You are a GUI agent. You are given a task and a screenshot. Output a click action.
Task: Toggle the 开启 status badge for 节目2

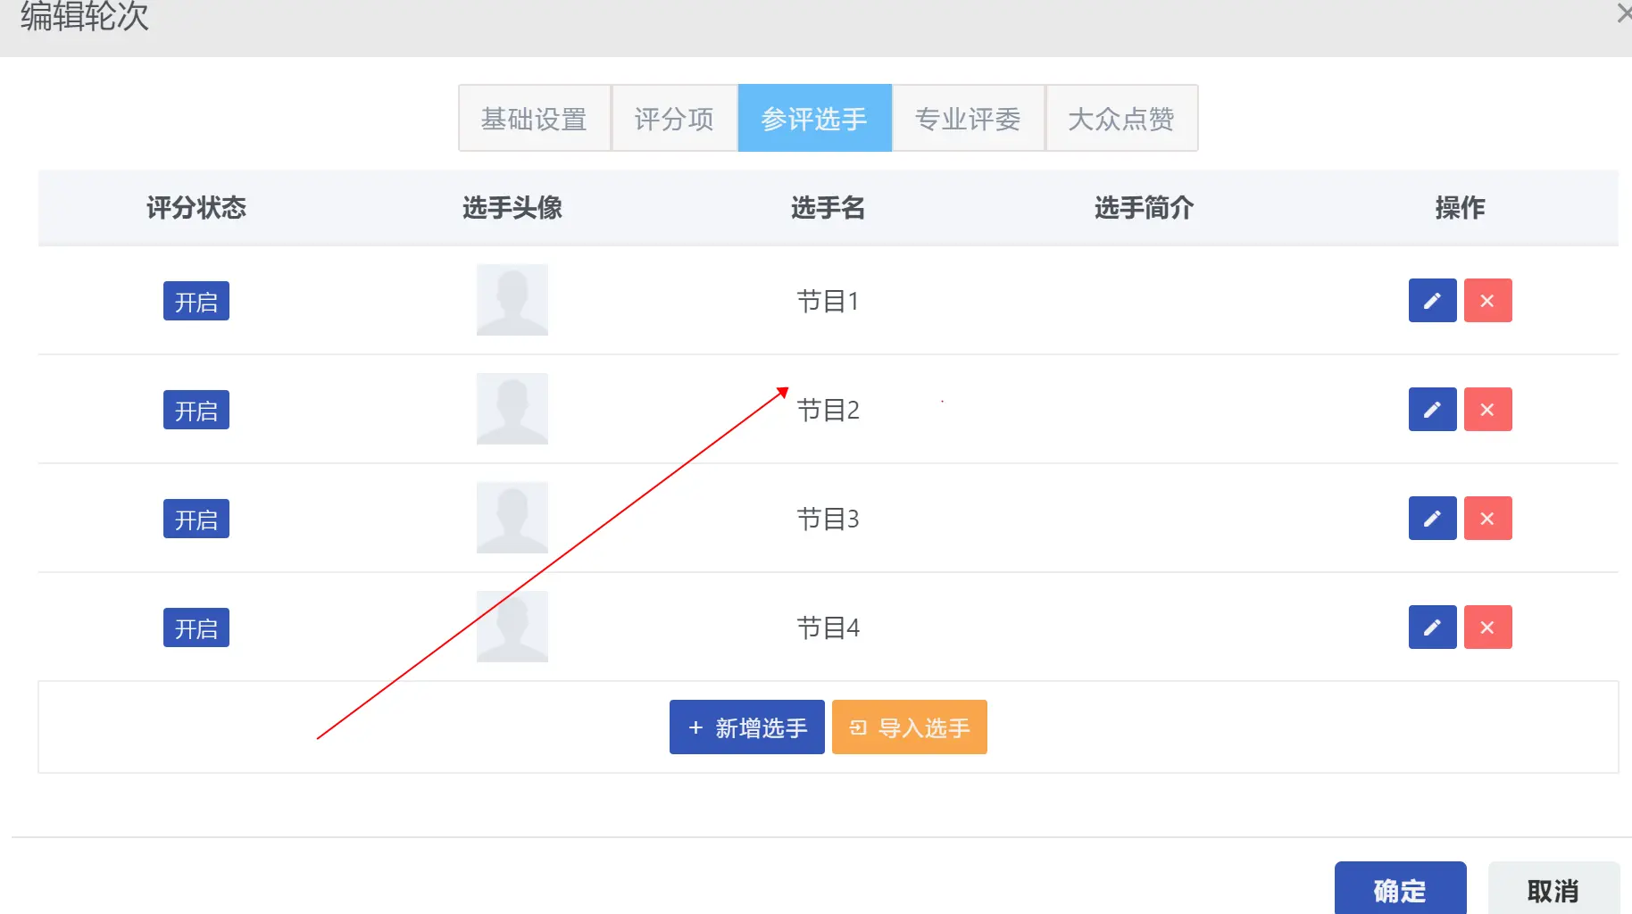coord(196,411)
